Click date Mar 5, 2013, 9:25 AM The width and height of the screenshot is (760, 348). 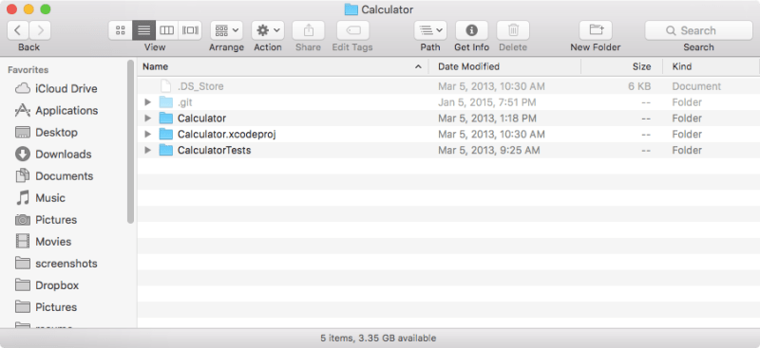(488, 151)
